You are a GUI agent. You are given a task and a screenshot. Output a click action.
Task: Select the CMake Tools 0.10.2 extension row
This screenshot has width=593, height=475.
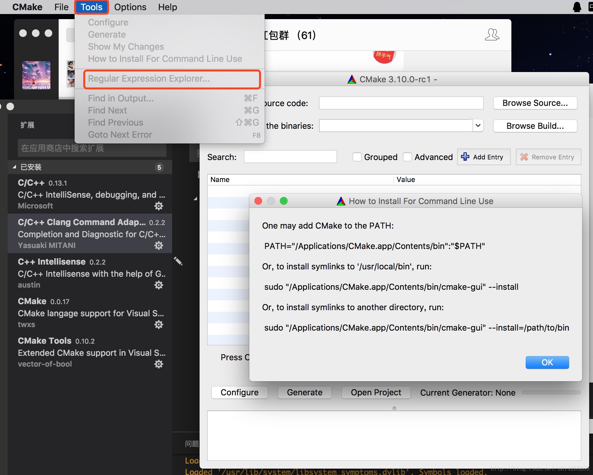tap(90, 352)
